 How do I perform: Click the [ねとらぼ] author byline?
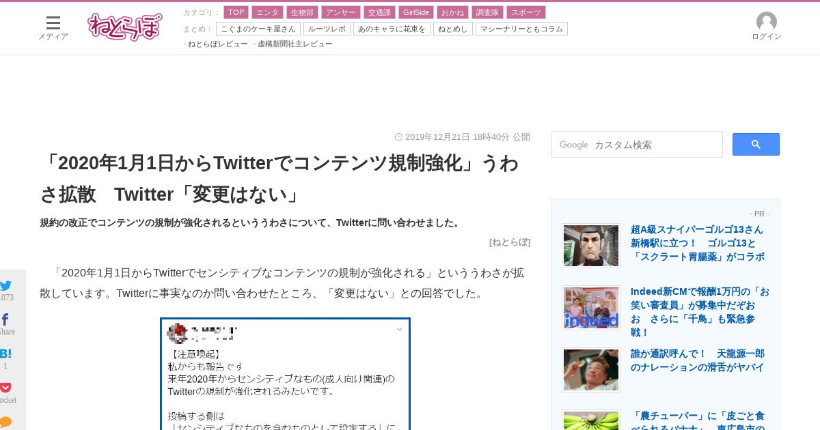pos(510,242)
